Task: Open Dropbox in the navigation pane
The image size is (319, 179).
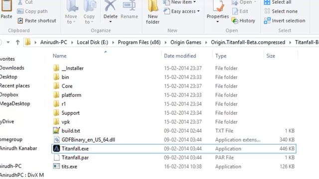Action: (9, 94)
